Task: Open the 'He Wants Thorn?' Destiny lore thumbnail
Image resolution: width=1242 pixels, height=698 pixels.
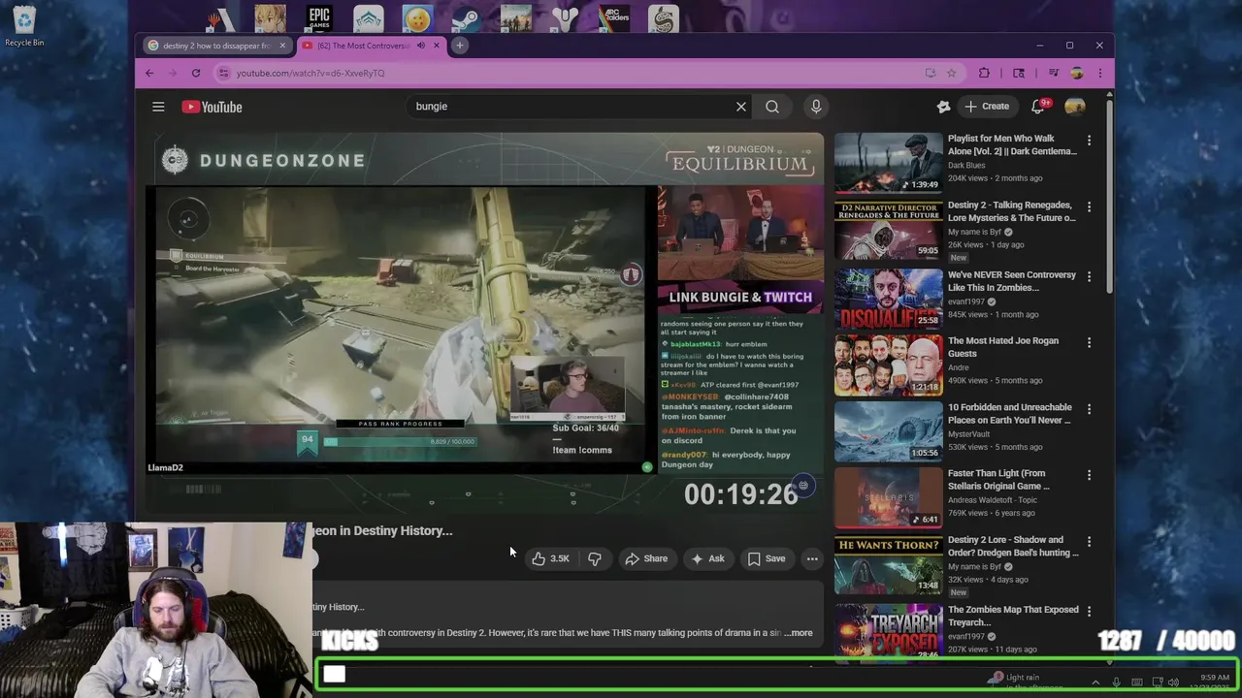Action: (888, 564)
